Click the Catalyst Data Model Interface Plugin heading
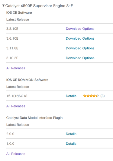 pos(34,118)
